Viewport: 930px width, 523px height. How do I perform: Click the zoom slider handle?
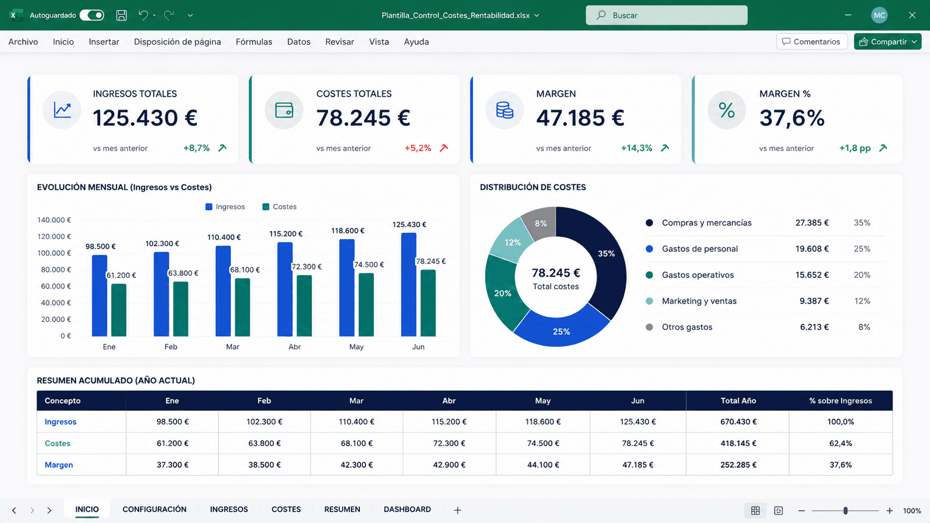[845, 511]
